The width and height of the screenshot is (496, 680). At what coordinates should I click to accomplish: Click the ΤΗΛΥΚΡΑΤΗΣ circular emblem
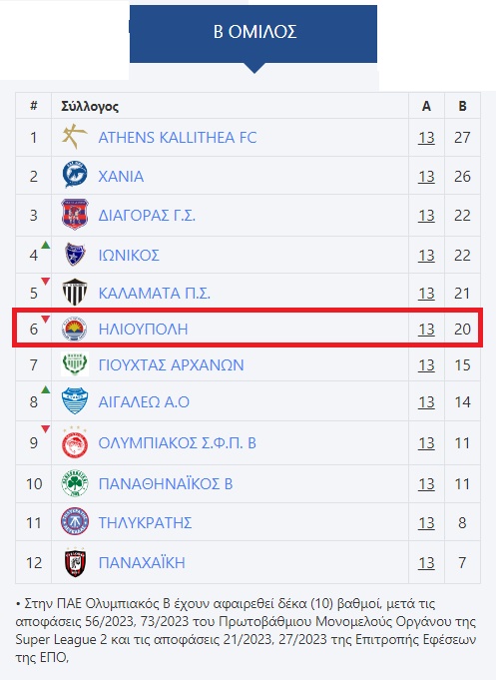[x=75, y=521]
